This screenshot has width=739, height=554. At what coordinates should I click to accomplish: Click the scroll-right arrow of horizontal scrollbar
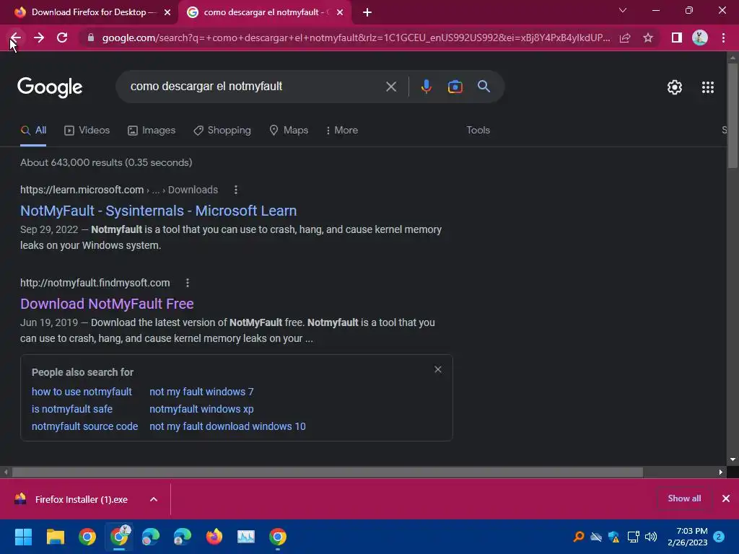[x=721, y=472]
